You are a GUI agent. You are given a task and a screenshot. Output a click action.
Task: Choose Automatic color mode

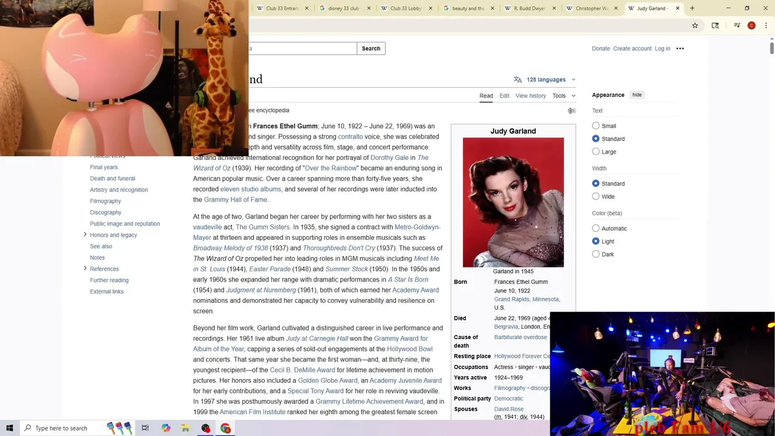coord(596,228)
